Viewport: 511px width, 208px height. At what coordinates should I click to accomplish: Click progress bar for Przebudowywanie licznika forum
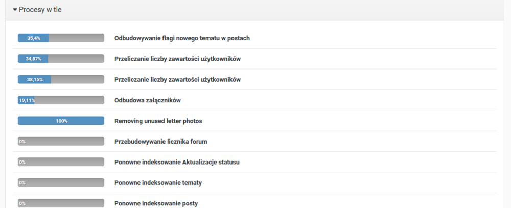point(61,142)
